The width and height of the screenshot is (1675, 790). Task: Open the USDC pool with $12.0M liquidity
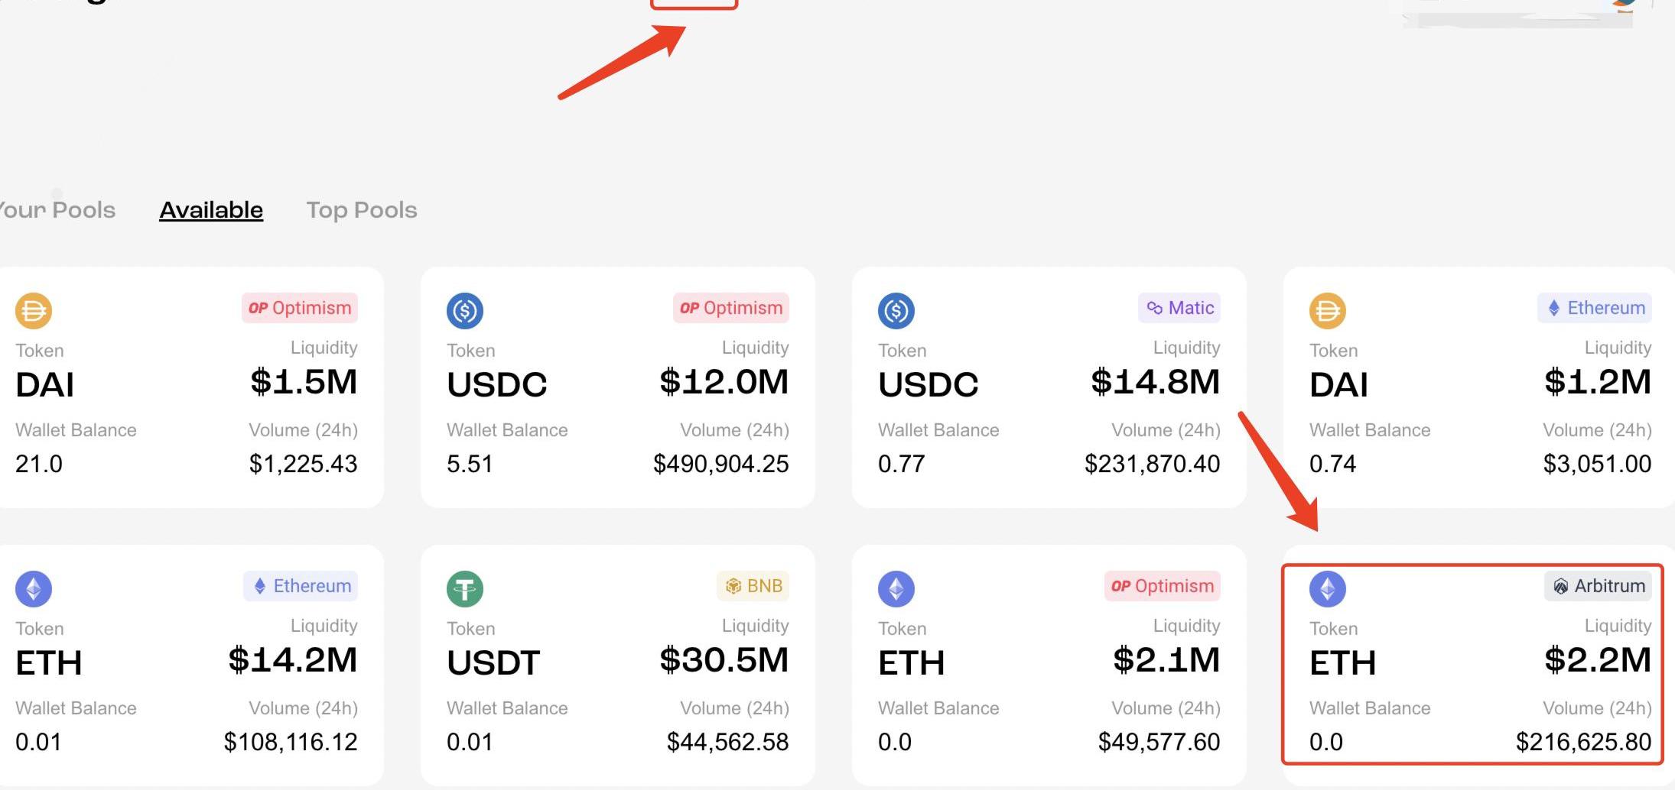618,387
